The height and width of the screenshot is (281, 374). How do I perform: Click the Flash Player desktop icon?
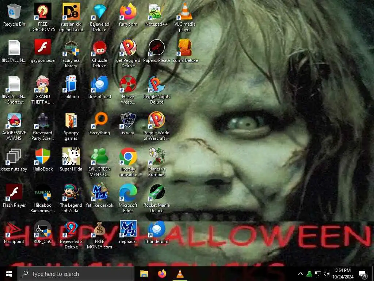pos(14,192)
